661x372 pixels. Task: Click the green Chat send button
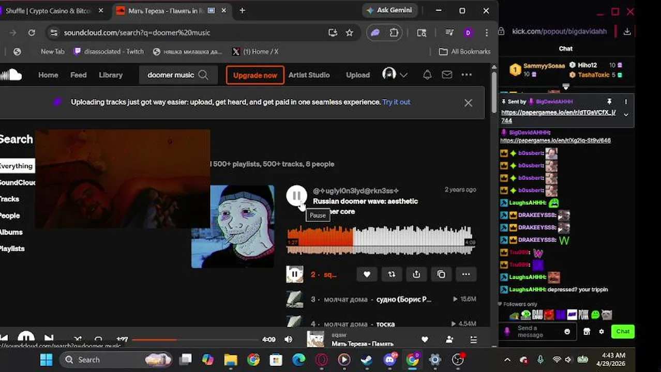coord(623,331)
